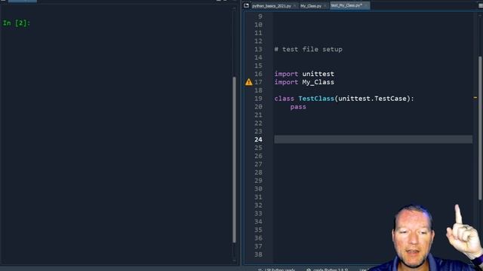
Task: Open the editor file browse tabs icon
Action: click(x=246, y=5)
